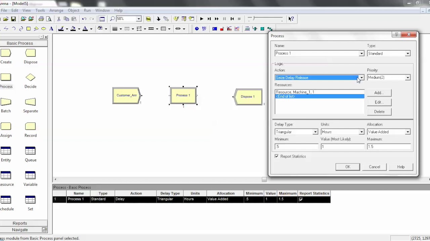Select the Decide diamond module
This screenshot has width=430, height=241.
(30, 81)
